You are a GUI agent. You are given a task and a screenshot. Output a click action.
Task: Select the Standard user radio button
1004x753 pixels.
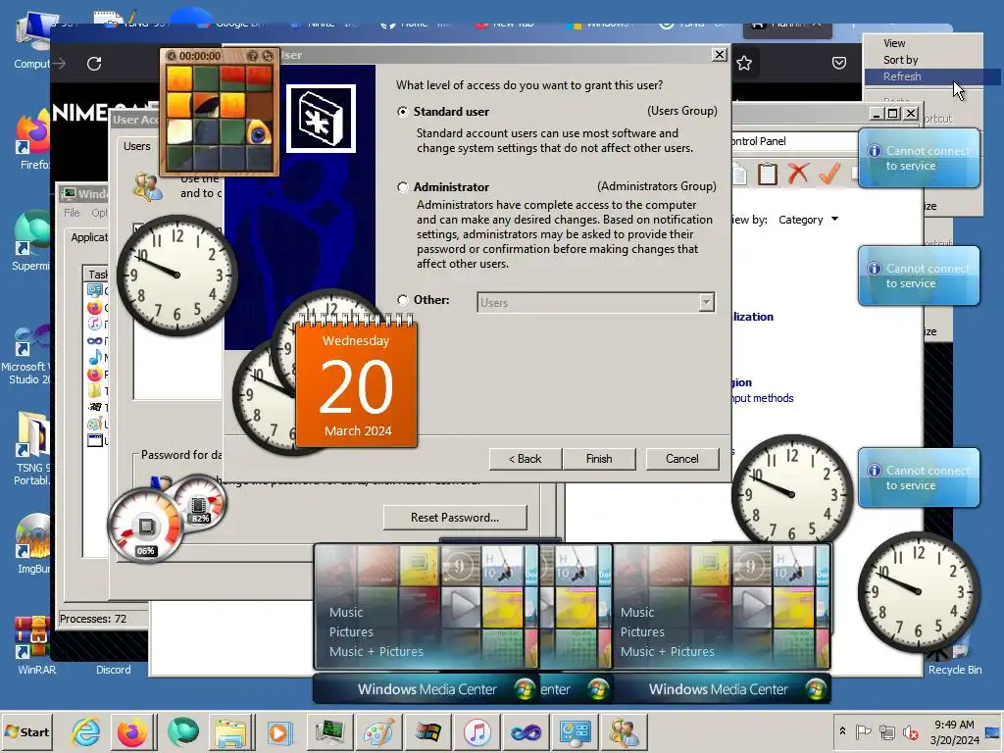click(402, 112)
